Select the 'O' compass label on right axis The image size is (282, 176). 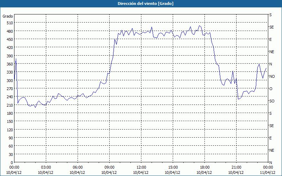[x=271, y=89]
